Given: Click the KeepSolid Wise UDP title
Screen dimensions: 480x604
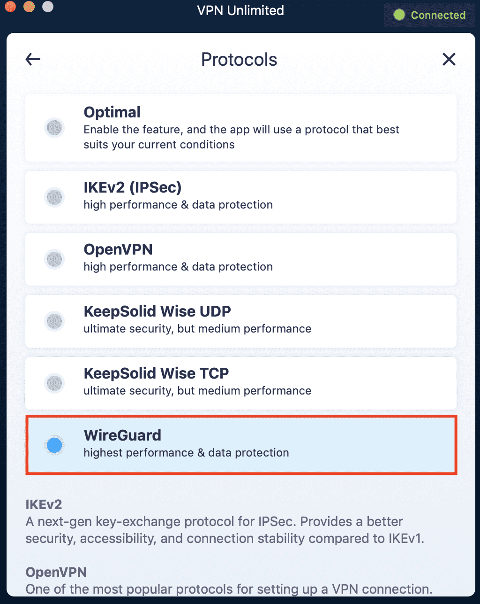Looking at the screenshot, I should (x=157, y=311).
